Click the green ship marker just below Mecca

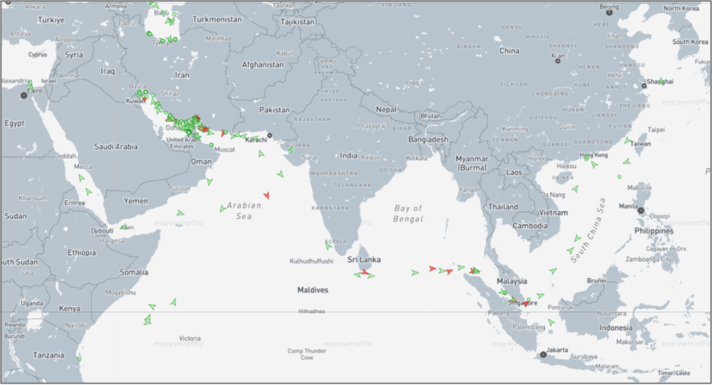pos(81,178)
